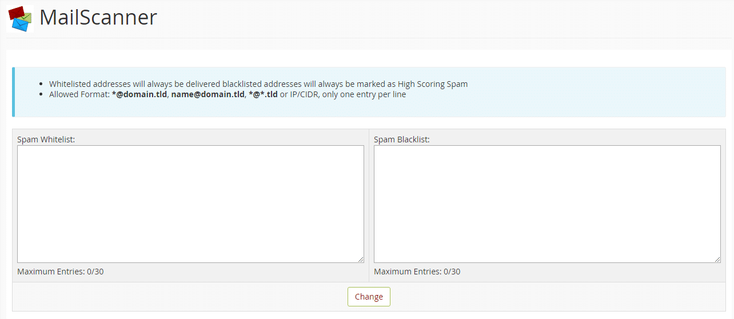Click the bold *@*.tld format example
This screenshot has height=319, width=734.
(x=263, y=94)
